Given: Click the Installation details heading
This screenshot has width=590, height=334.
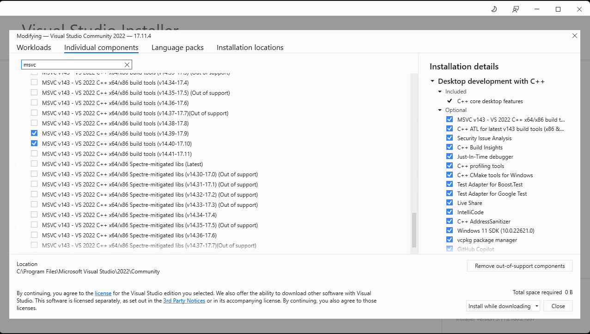Looking at the screenshot, I should (x=464, y=67).
